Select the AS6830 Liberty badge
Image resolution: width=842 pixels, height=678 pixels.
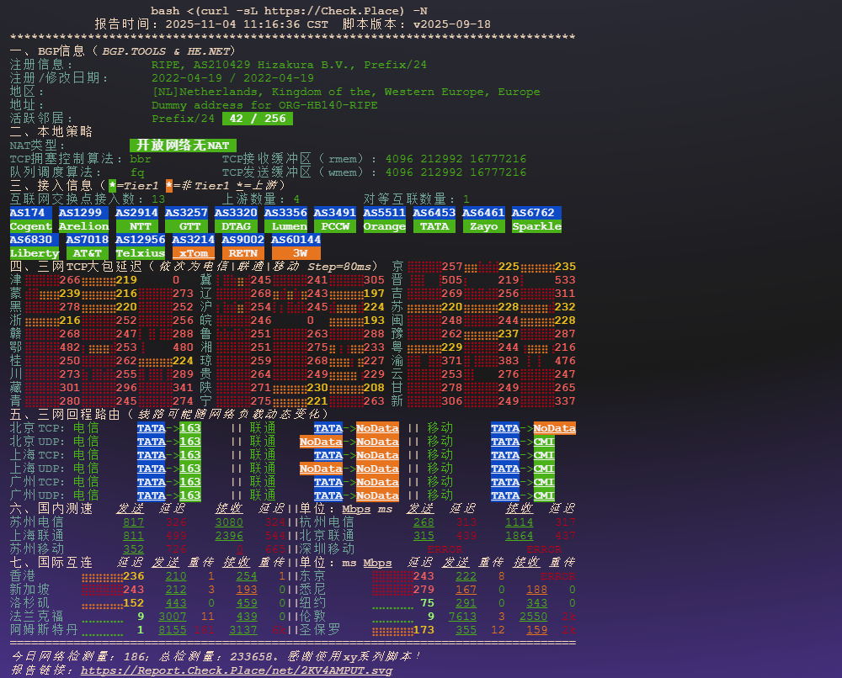35,246
